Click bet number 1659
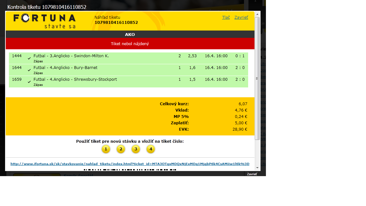The width and height of the screenshot is (366, 206). pos(17,79)
